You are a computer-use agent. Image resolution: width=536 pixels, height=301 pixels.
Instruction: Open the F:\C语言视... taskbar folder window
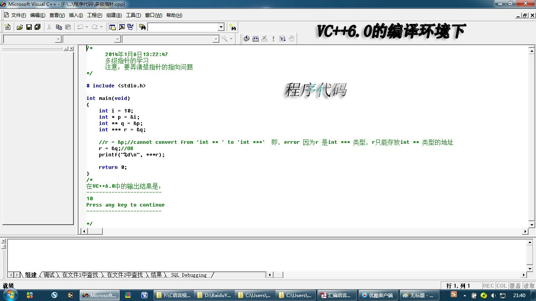[173, 295]
